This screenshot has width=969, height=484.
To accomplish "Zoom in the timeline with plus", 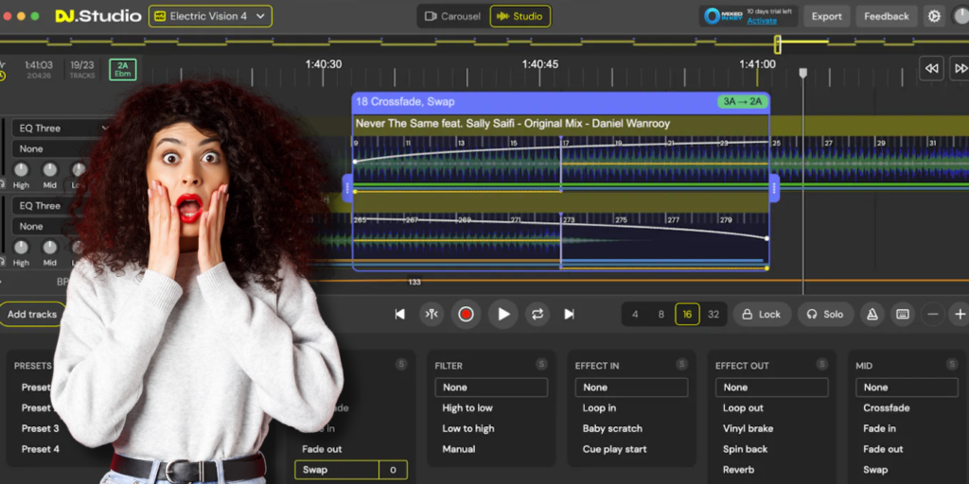I will click(x=960, y=314).
